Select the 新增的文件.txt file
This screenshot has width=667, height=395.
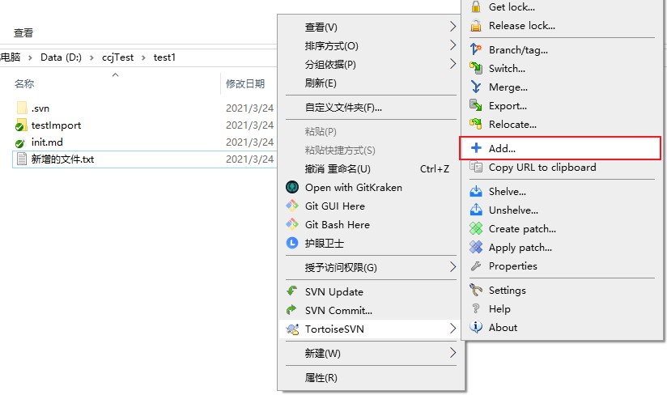(62, 159)
